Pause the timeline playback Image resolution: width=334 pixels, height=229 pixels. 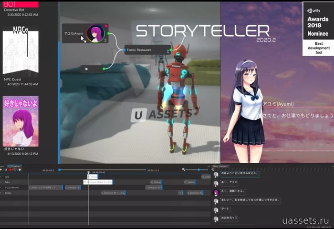point(6,169)
